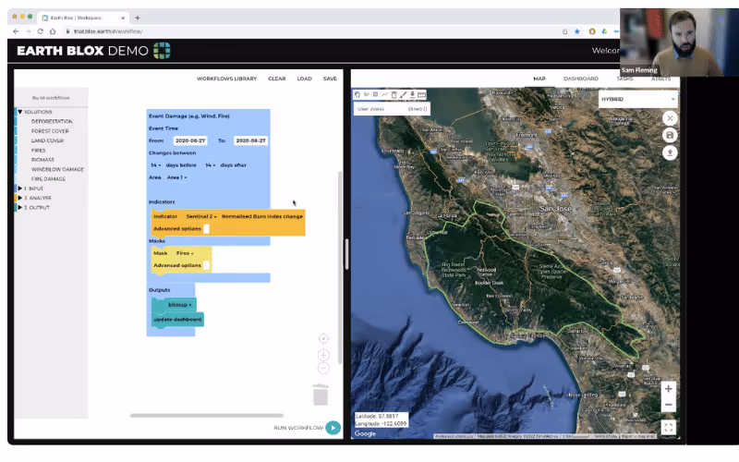Select the pencil edit tool on map
Screen dimensions: 739x462
[403, 95]
